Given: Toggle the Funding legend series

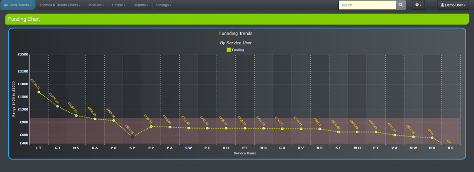Looking at the screenshot, I should pos(235,50).
